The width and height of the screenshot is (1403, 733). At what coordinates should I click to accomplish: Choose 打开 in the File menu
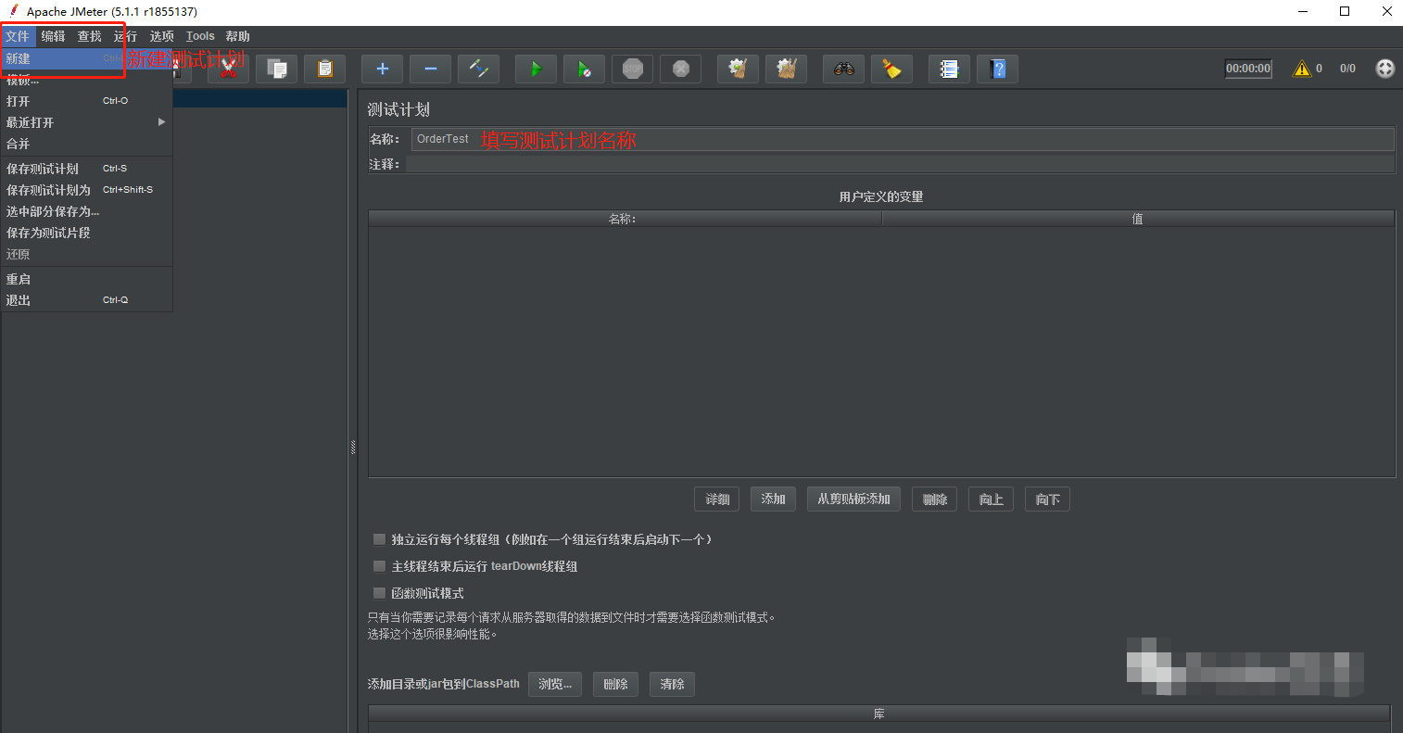coord(86,101)
